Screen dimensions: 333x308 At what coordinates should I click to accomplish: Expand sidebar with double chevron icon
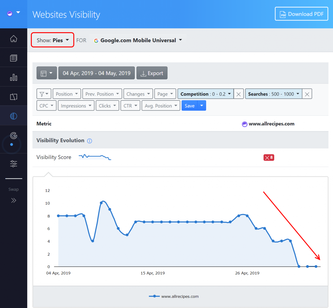(x=14, y=200)
